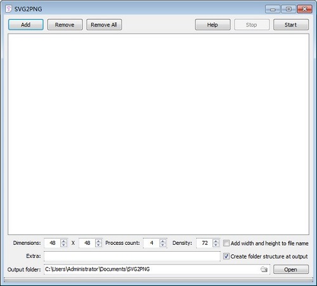Decrease the Process count with down arrow
The width and height of the screenshot is (317, 286).
163,245
